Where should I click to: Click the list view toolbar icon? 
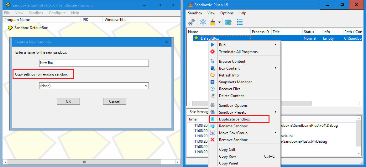[240, 22]
